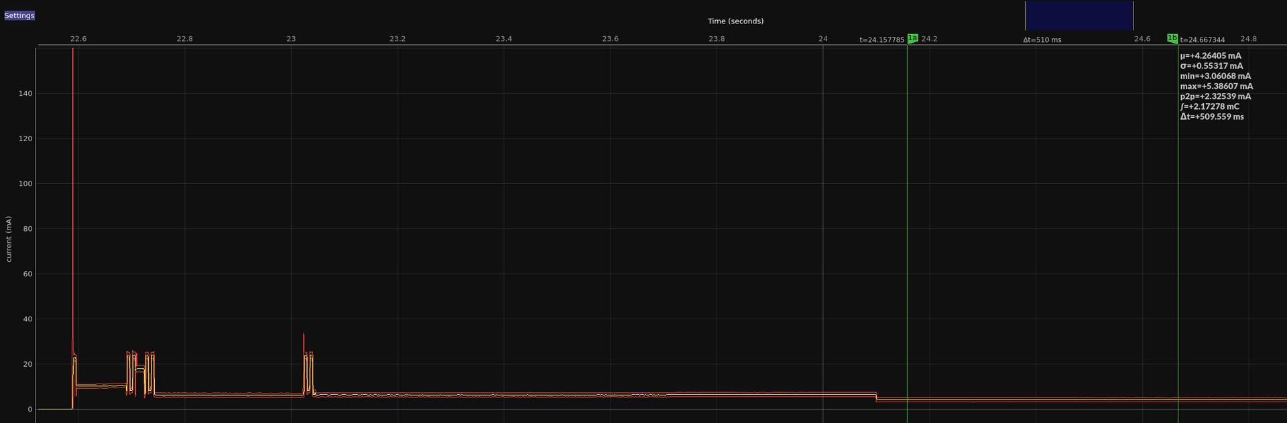Click the μ=+4.26405 mA statistic

click(1211, 56)
